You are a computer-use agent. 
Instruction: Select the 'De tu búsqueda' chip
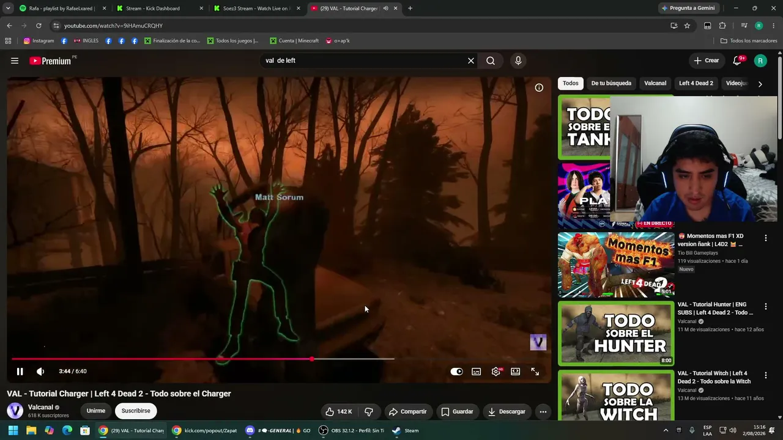point(611,83)
